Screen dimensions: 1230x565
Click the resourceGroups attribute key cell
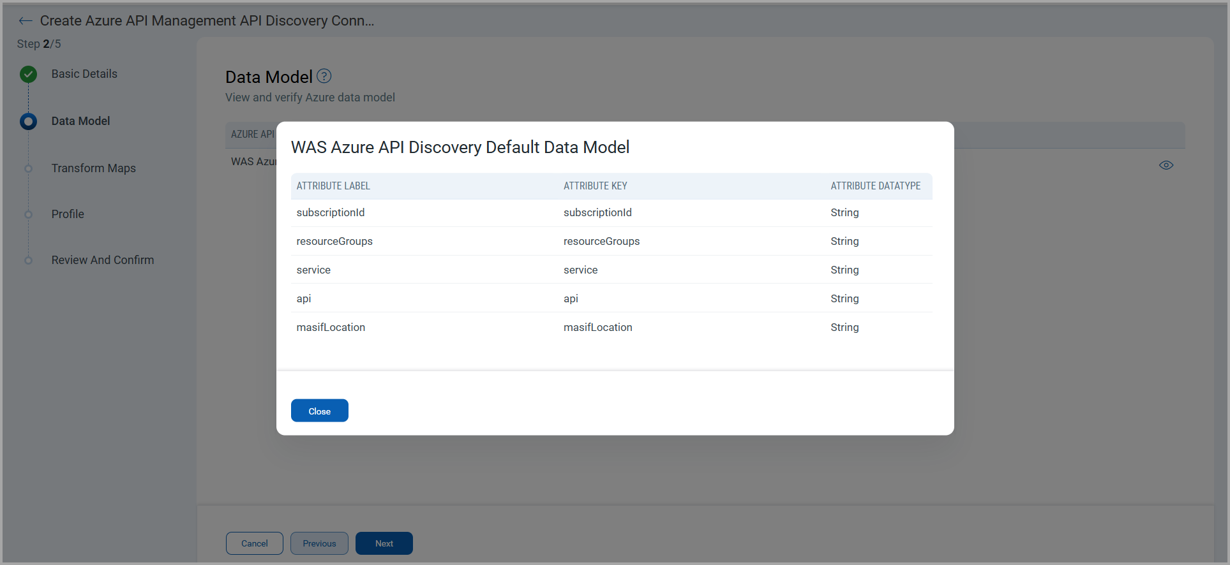point(601,242)
